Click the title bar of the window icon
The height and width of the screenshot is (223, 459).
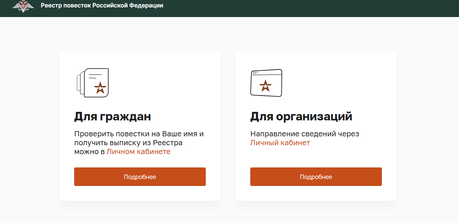pyautogui.click(x=266, y=73)
